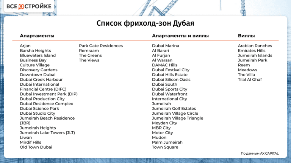Click Dubai Investment Park (DIP) entry
The width and height of the screenshot is (291, 163).
(48, 94)
